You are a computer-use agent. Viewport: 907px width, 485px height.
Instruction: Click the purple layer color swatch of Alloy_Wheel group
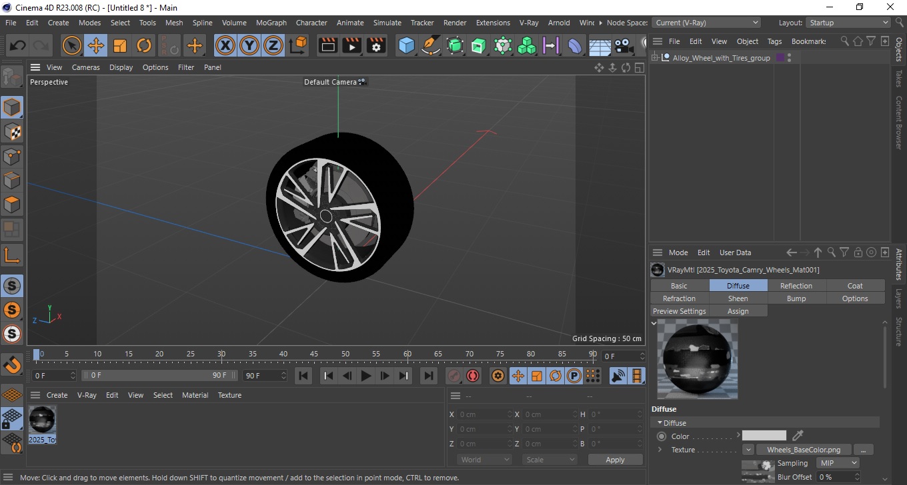(x=780, y=58)
